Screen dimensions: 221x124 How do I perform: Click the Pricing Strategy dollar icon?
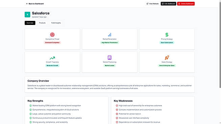(167, 35)
